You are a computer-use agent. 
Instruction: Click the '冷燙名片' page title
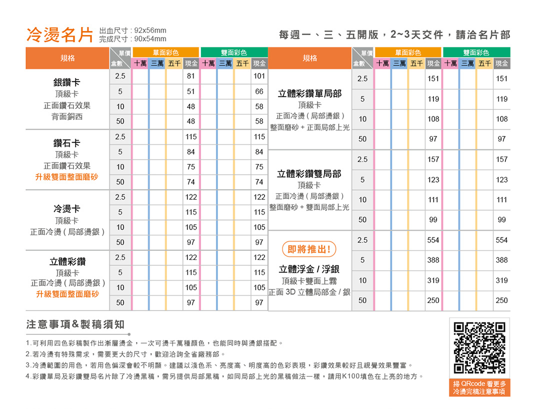[60, 34]
